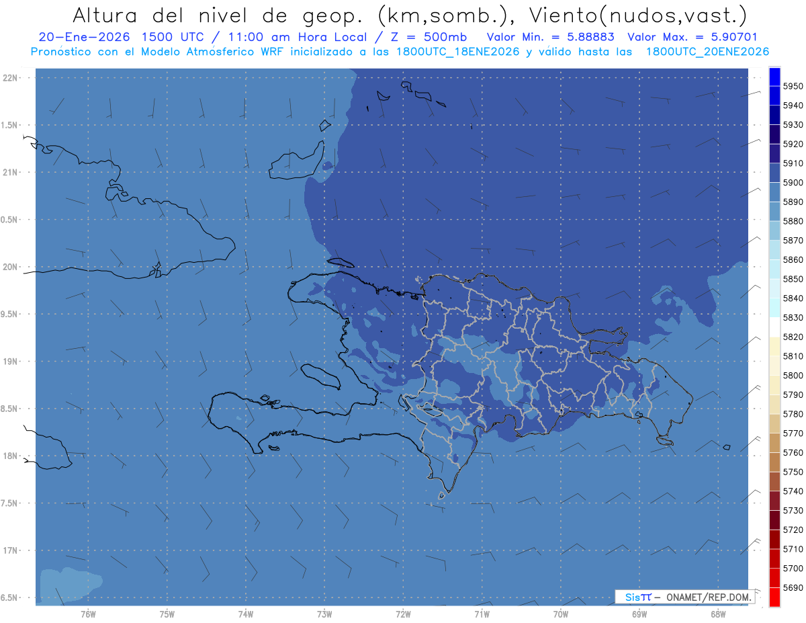Click the '18N' latitude label
Screen dimensions: 806x623
[11, 456]
